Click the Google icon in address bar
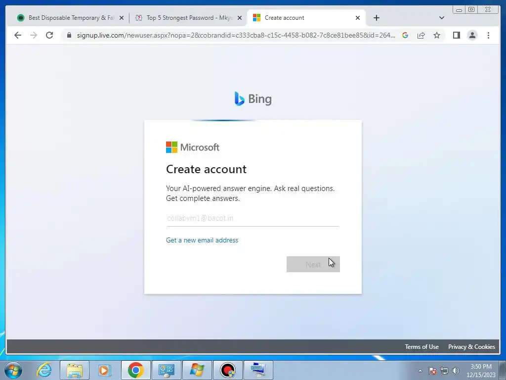The height and width of the screenshot is (380, 506). coord(405,35)
